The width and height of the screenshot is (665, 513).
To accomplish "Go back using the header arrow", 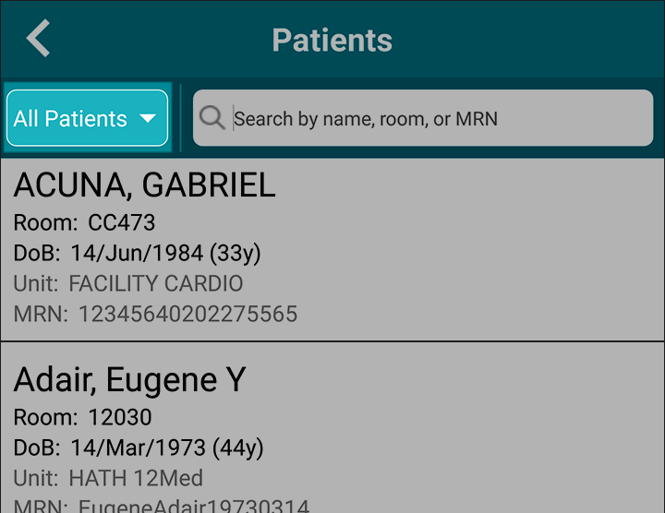I will pos(38,38).
